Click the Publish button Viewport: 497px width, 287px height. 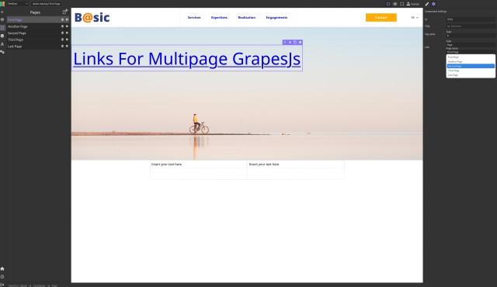[413, 4]
